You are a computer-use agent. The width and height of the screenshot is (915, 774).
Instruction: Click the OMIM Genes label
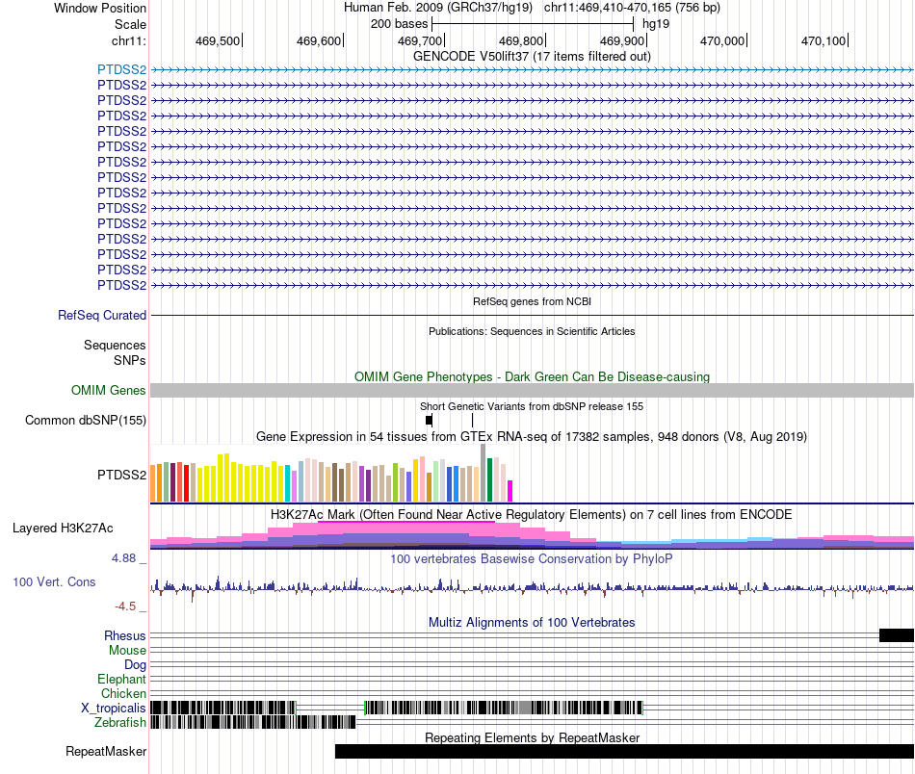[x=109, y=390]
